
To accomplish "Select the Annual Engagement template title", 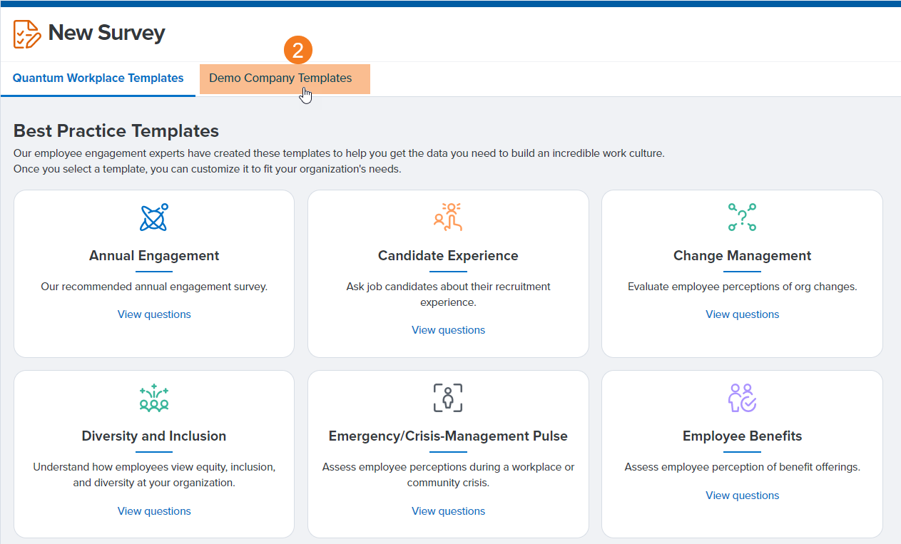I will point(154,256).
